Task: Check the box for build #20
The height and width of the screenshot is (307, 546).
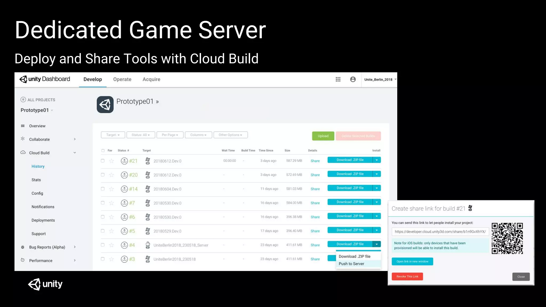Action: tap(103, 175)
